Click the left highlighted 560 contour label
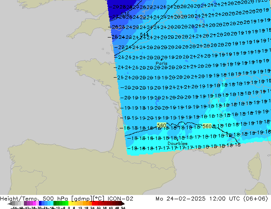Viewport: 271px width, 209px height. (x=162, y=125)
